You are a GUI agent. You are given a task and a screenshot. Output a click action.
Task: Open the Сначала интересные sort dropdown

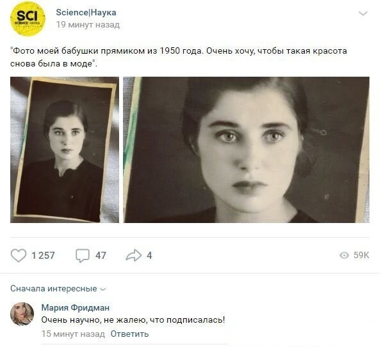(58, 289)
